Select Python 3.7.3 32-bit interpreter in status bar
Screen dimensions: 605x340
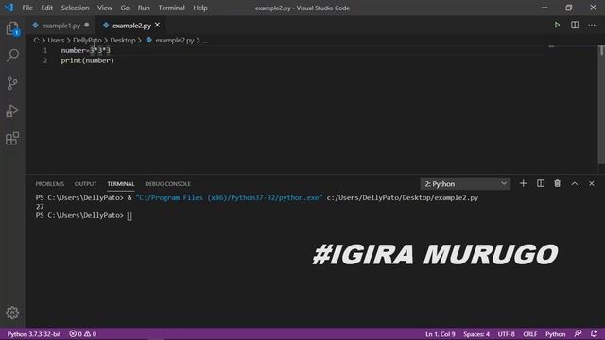click(x=34, y=333)
